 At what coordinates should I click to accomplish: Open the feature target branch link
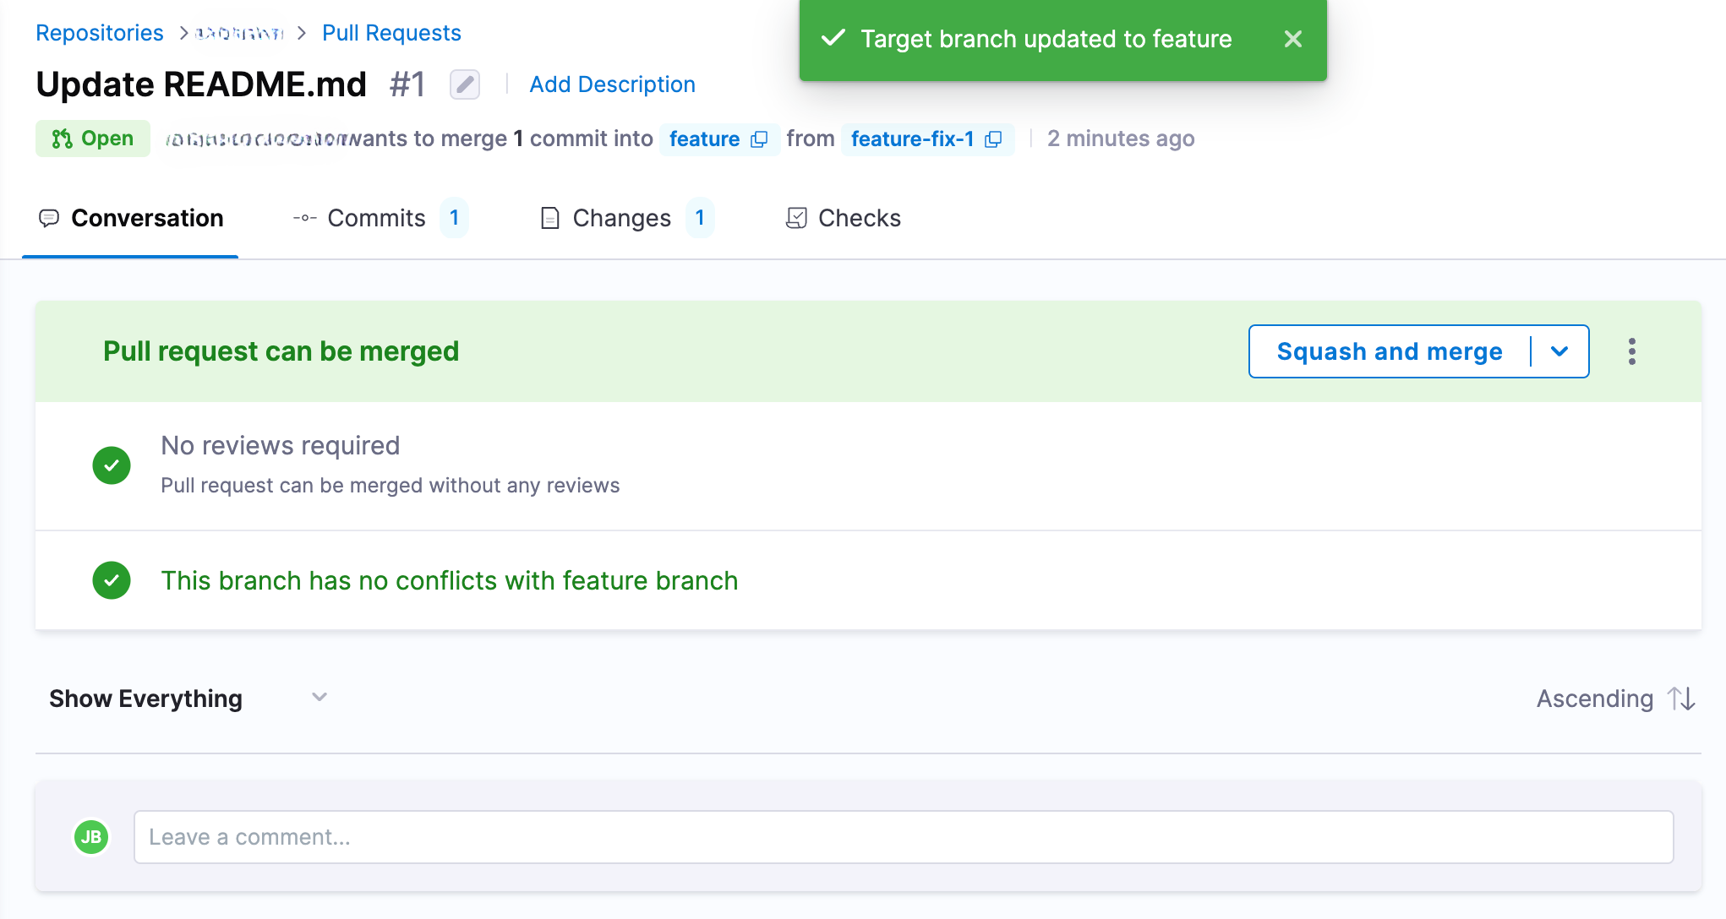[704, 139]
